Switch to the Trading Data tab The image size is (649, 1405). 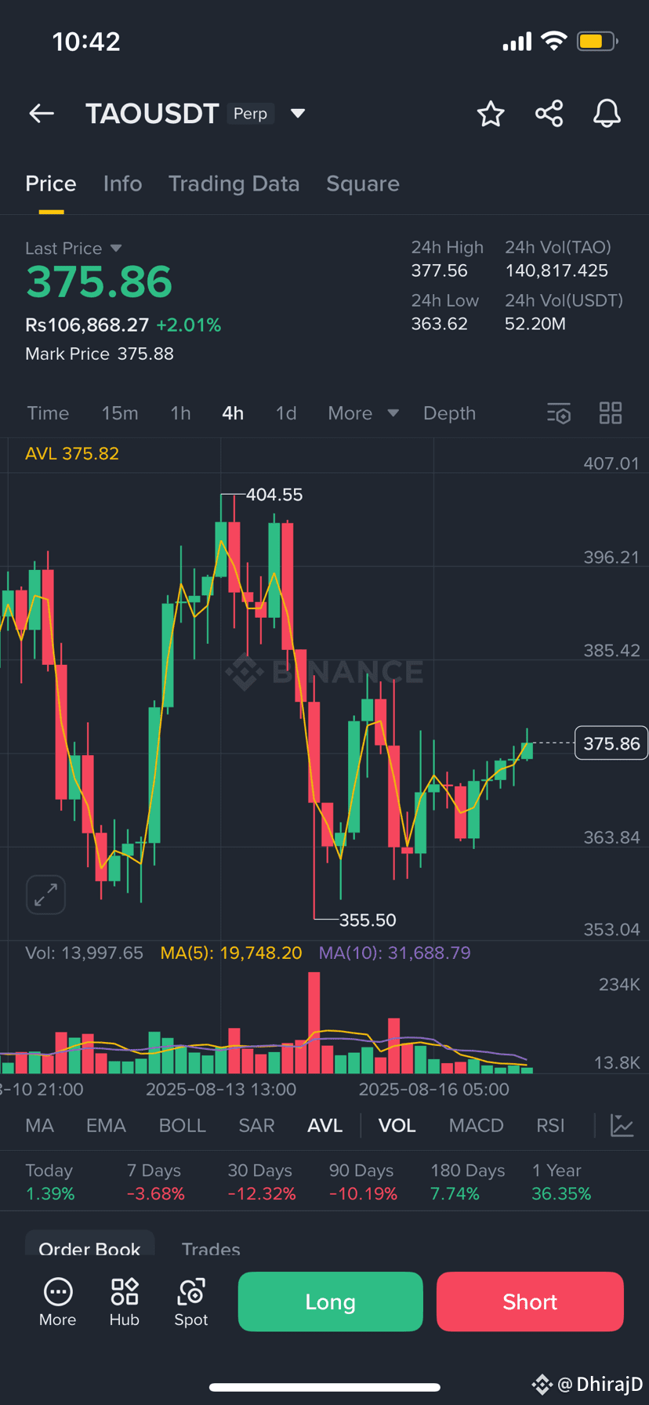click(234, 183)
